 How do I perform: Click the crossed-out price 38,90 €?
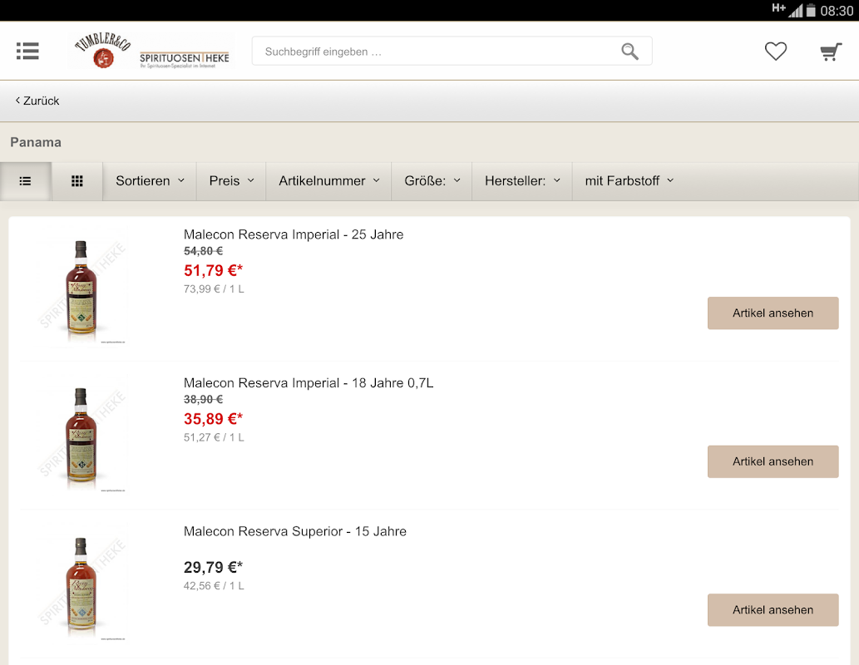[x=203, y=399]
